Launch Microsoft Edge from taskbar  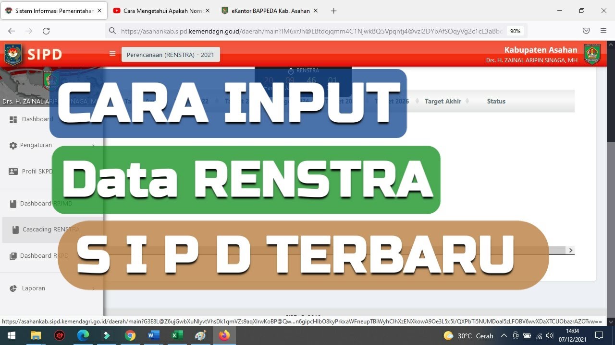(x=83, y=335)
